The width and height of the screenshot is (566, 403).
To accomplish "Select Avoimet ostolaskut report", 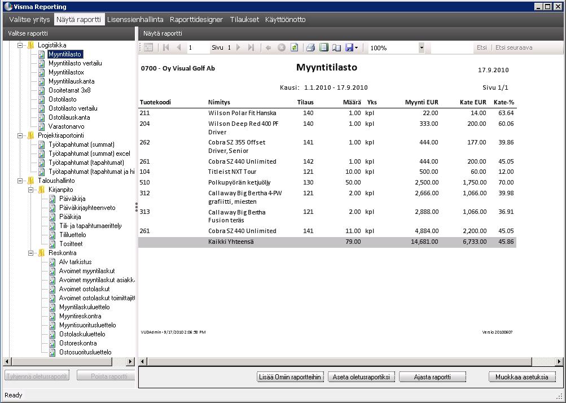I will (x=85, y=289).
